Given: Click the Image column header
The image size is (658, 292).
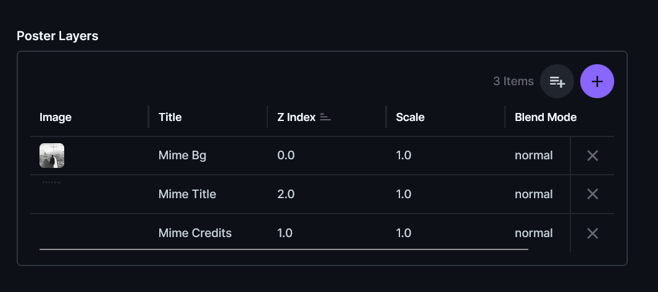Looking at the screenshot, I should click(x=56, y=117).
